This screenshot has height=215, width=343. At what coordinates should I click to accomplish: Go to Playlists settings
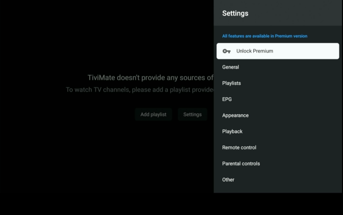(231, 83)
